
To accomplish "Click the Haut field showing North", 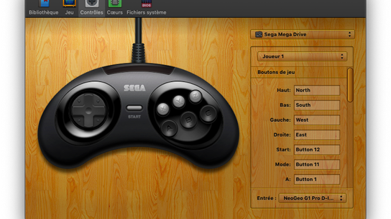I will (317, 90).
